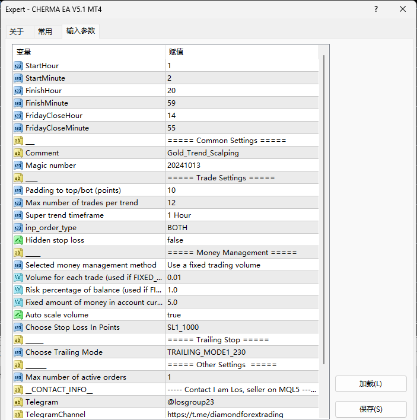Image resolution: width=417 pixels, height=420 pixels.
Task: Click the string icon beside TelegramChannel
Action: [18, 415]
